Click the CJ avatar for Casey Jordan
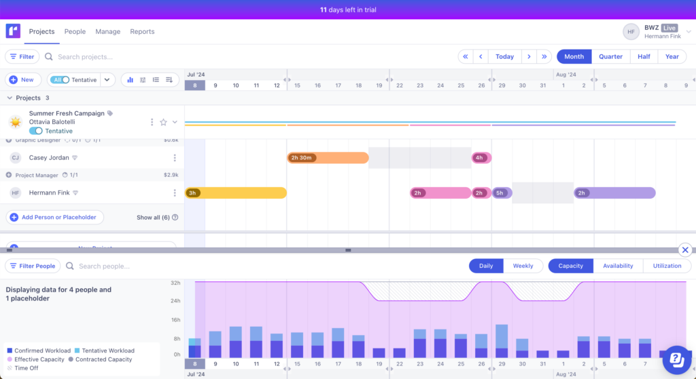This screenshot has height=379, width=696. 16,157
